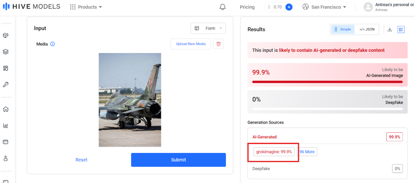Open the notifications bell
Screen dimensions: 414x183
[x=222, y=7]
